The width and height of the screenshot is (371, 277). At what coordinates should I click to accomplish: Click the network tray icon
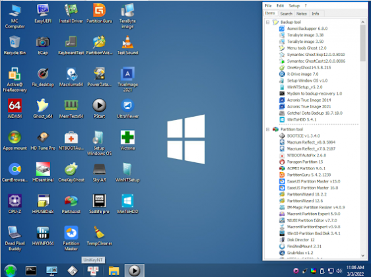coord(331,270)
